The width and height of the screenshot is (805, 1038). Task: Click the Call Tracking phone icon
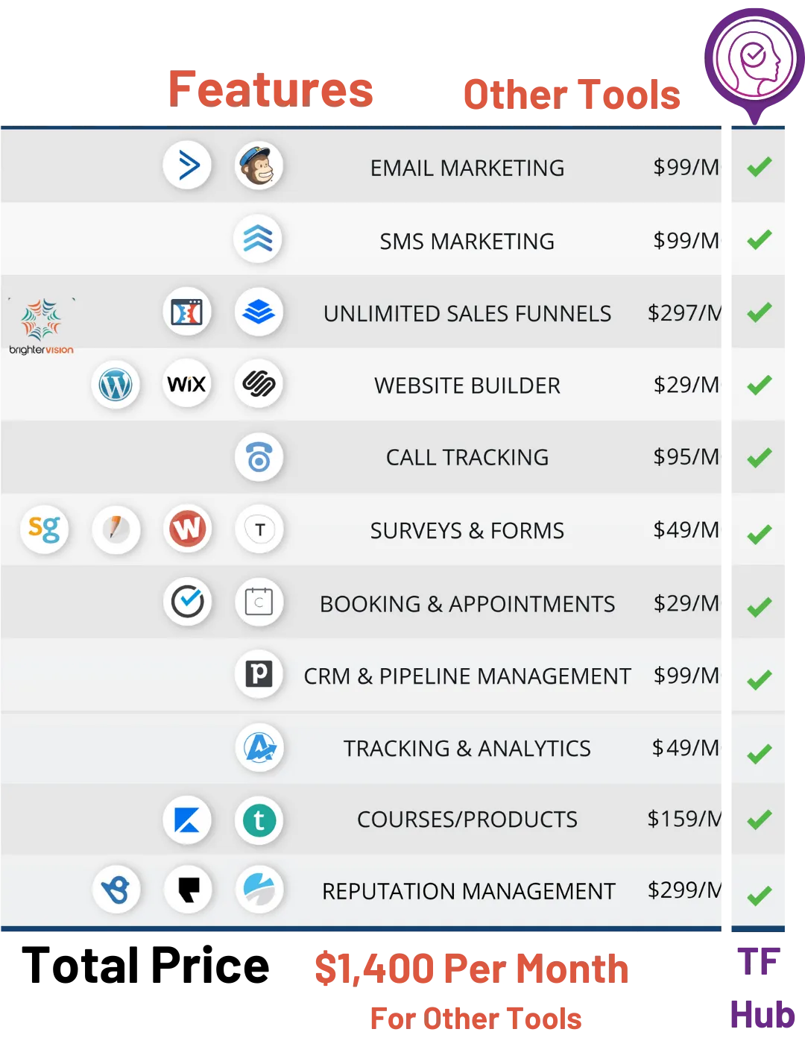click(259, 456)
